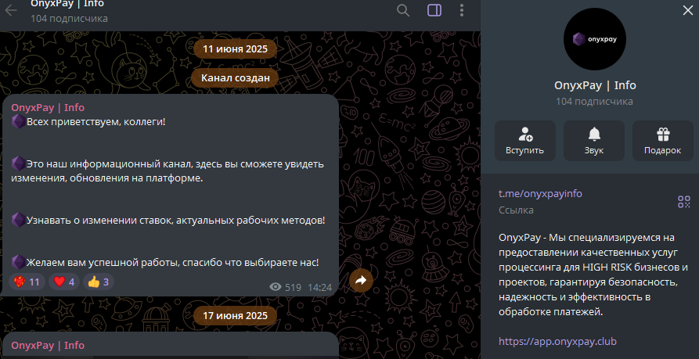Close the channel info panel
699x359 pixels.
[x=688, y=10]
